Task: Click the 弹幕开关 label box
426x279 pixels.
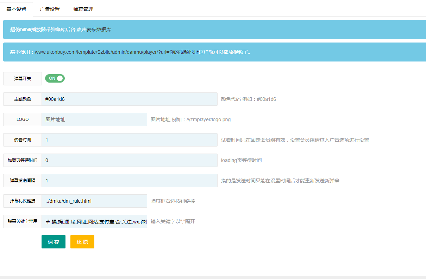Action: 22,78
